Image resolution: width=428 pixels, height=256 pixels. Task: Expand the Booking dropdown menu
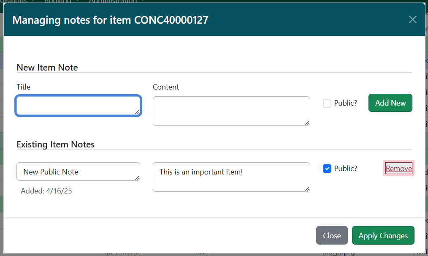(59, 2)
